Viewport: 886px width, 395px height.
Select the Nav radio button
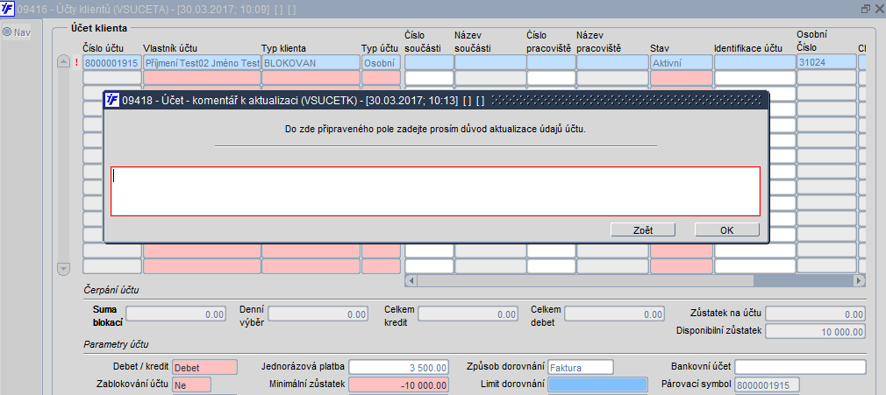pyautogui.click(x=7, y=32)
